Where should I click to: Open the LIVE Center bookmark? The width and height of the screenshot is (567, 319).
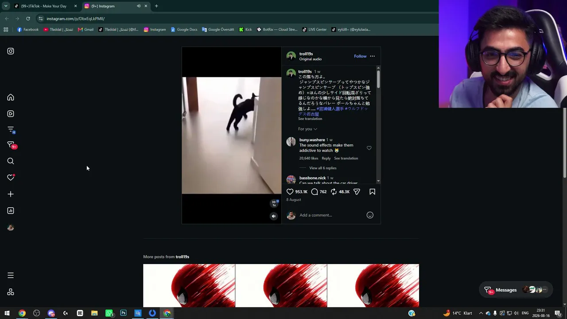click(315, 30)
